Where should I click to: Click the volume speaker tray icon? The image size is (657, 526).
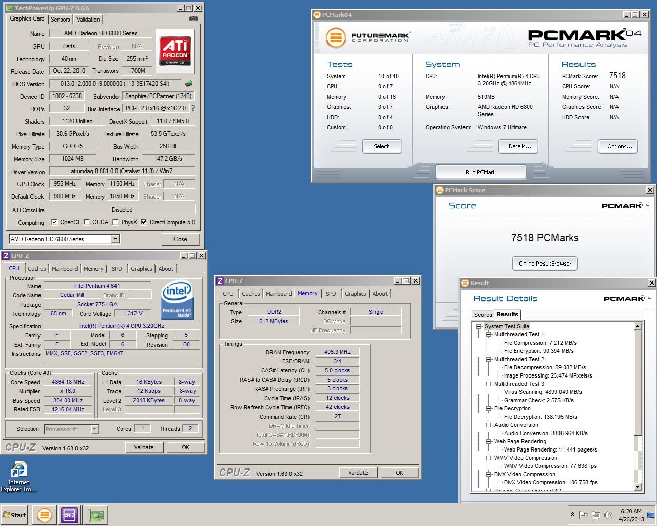pos(608,515)
